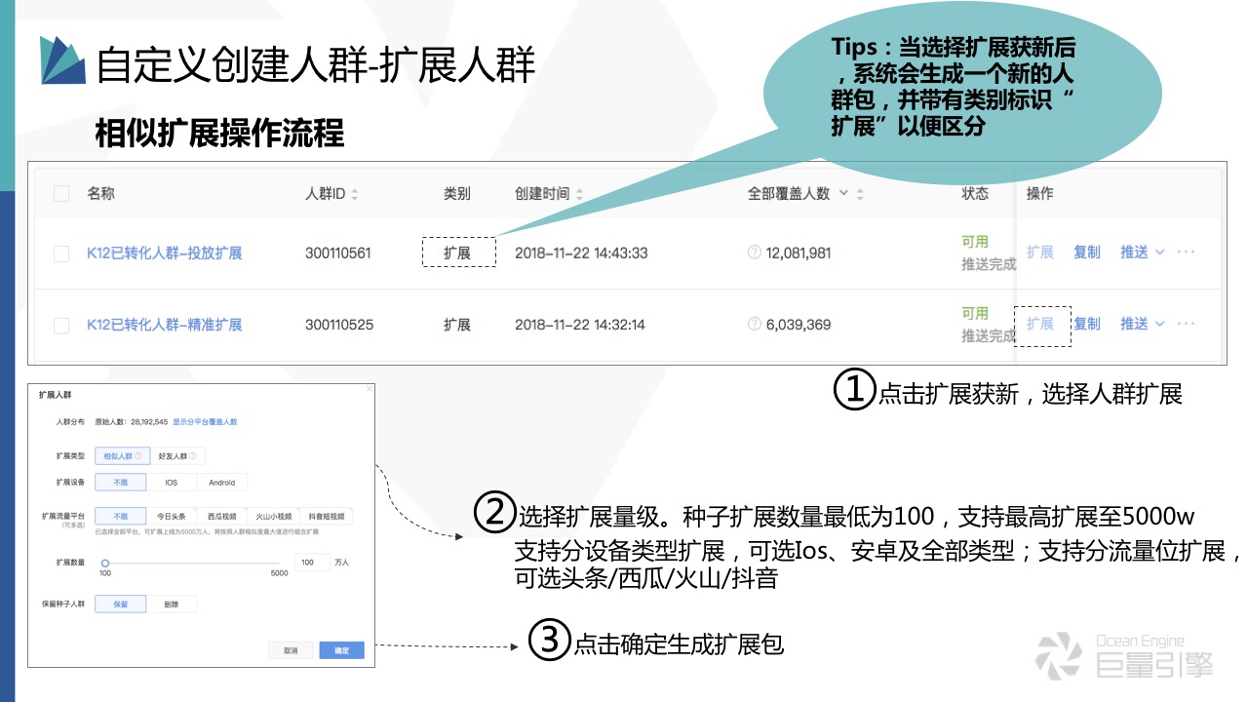Viewport: 1248px width, 702px height.
Task: Open the 全部覆盖人数 column dropdown chevron
Action: (x=843, y=194)
